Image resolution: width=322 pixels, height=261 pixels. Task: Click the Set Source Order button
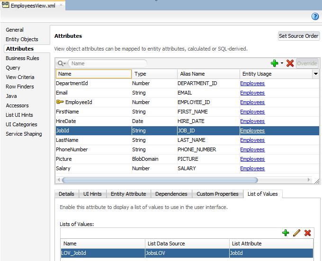298,36
